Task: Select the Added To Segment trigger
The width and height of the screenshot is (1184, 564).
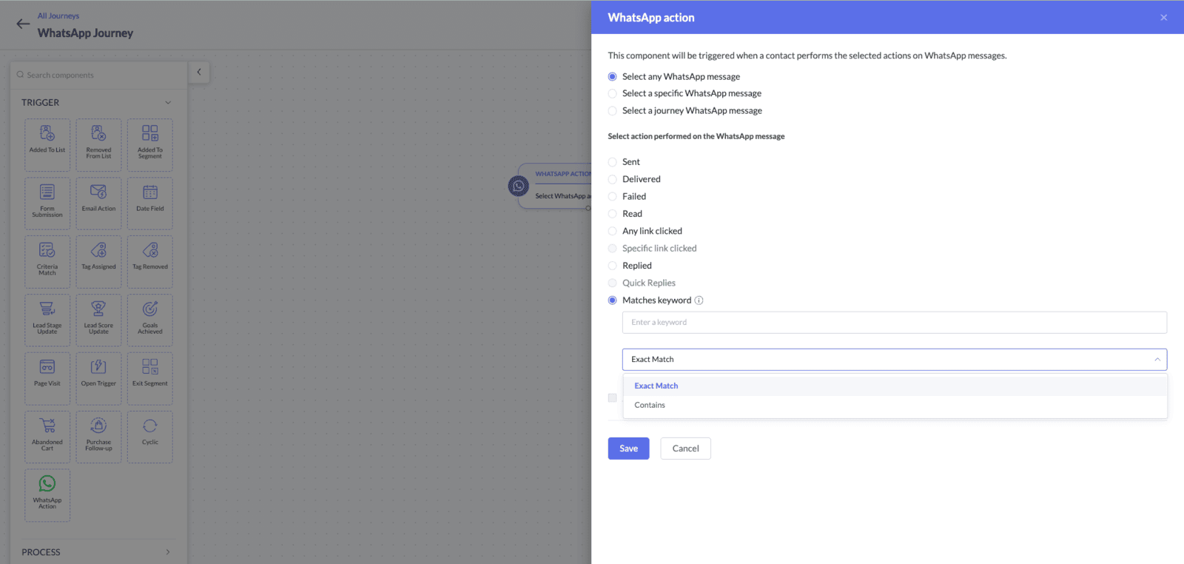Action: pos(150,145)
